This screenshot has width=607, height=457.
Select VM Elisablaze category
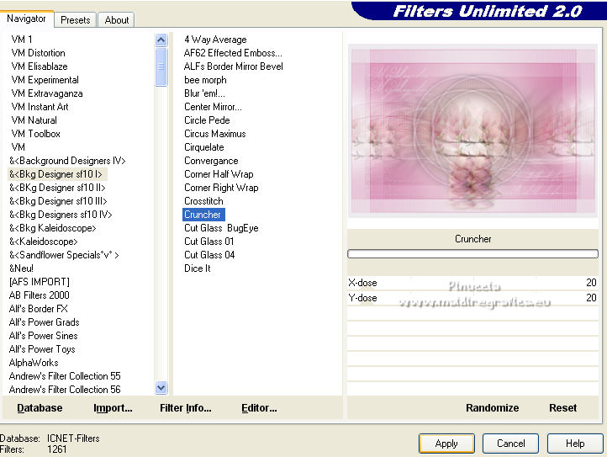40,66
